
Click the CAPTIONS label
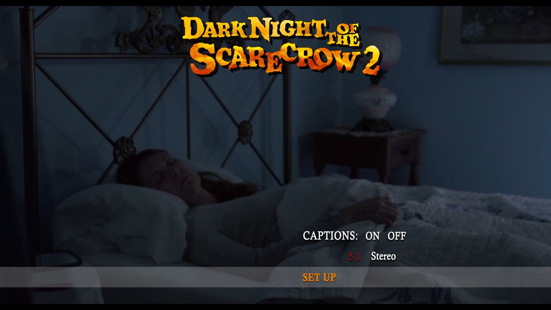tap(330, 236)
